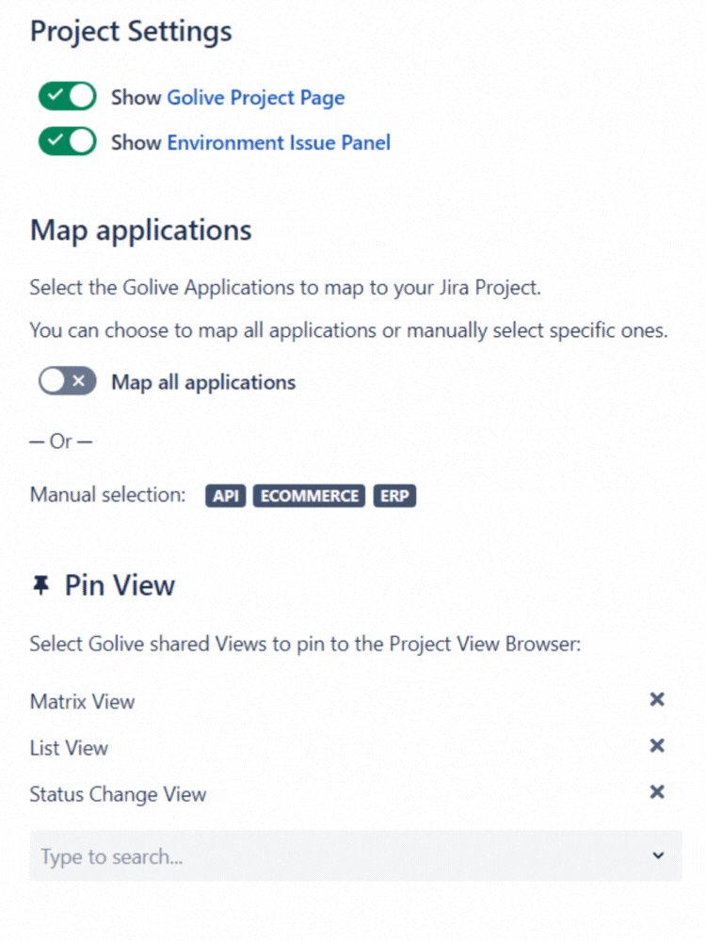Disable the Show Golive Project Page toggle
This screenshot has width=706, height=941.
(66, 96)
